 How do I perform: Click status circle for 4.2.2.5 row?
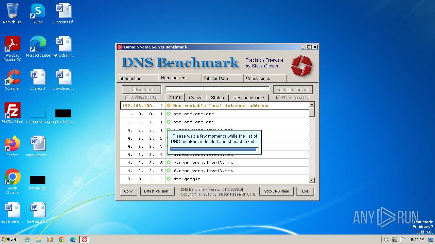tap(169, 163)
